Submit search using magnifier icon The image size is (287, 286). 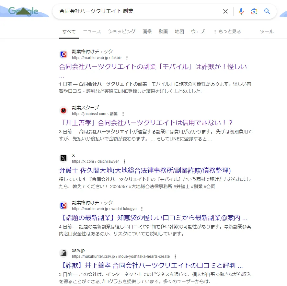point(267,11)
